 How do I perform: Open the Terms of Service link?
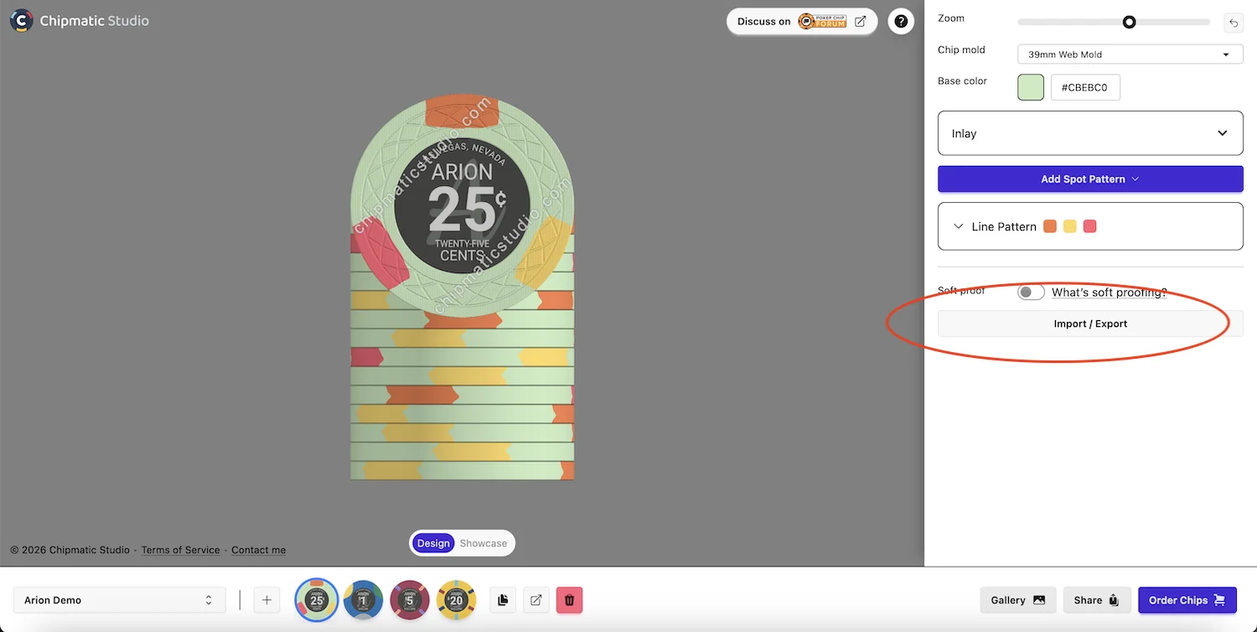[x=180, y=550]
